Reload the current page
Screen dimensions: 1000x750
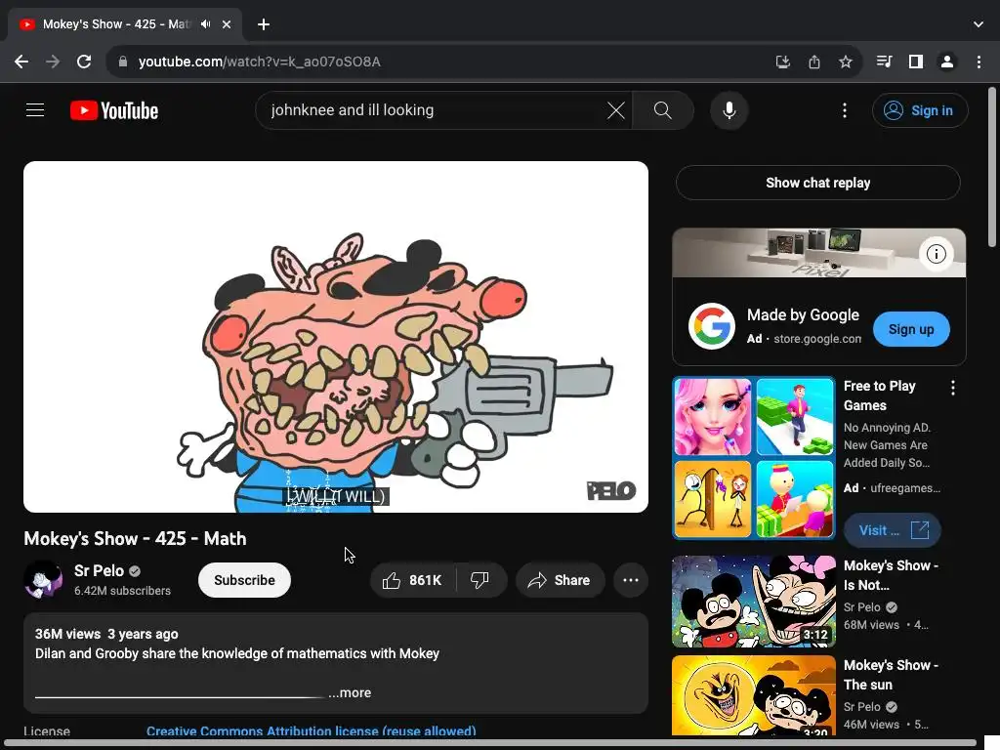tap(84, 62)
